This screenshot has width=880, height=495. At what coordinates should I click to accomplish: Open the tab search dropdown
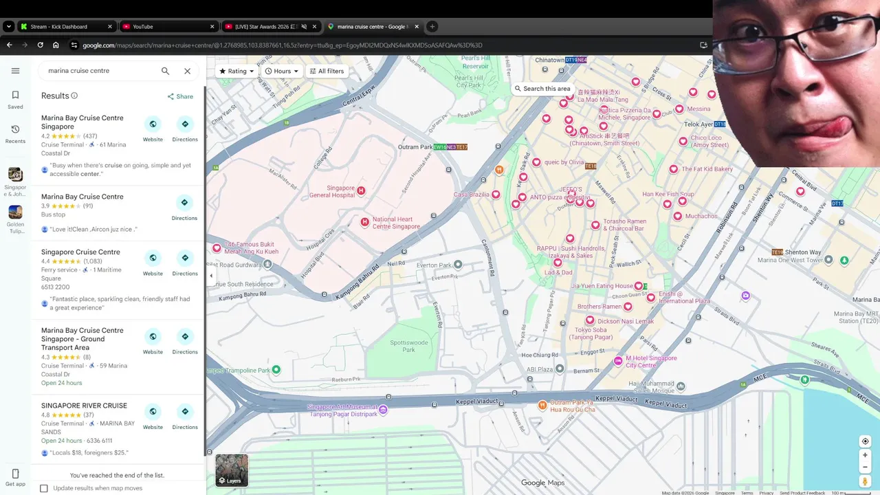[x=8, y=27]
